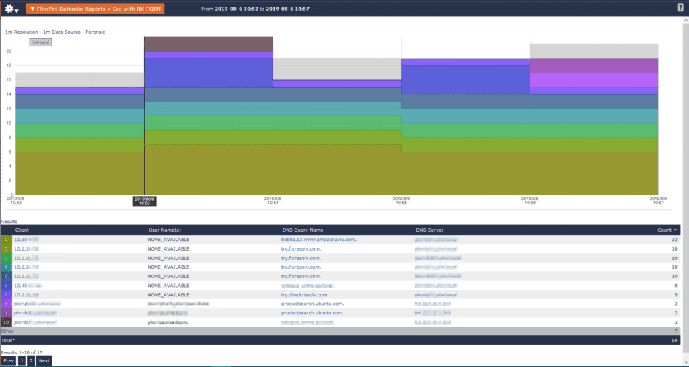Open try.fixresolv.com. link in row 2
Image resolution: width=689 pixels, height=367 pixels.
(301, 248)
